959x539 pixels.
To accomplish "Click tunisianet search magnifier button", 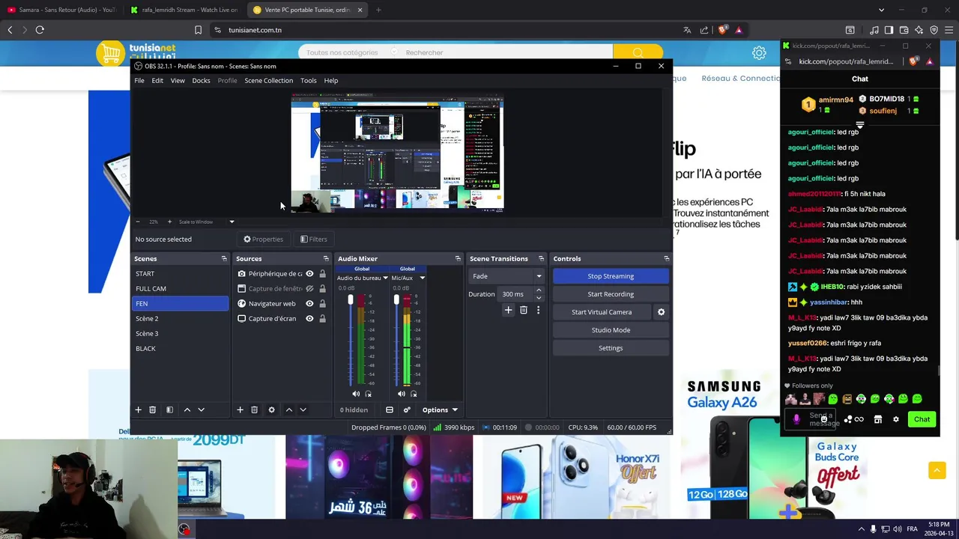I will pos(638,52).
